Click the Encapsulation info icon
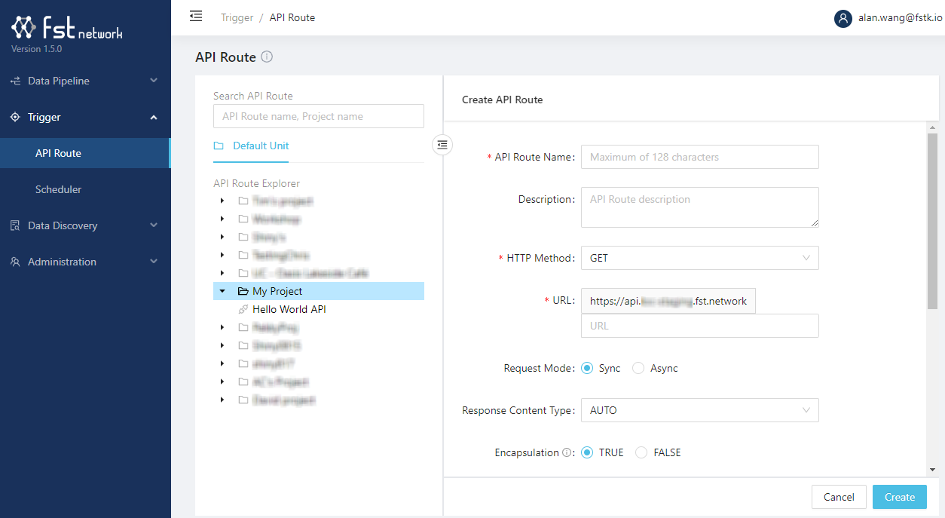The image size is (945, 518). (x=566, y=452)
